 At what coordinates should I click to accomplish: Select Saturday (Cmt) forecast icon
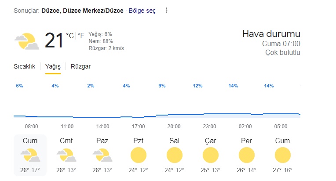(x=66, y=155)
